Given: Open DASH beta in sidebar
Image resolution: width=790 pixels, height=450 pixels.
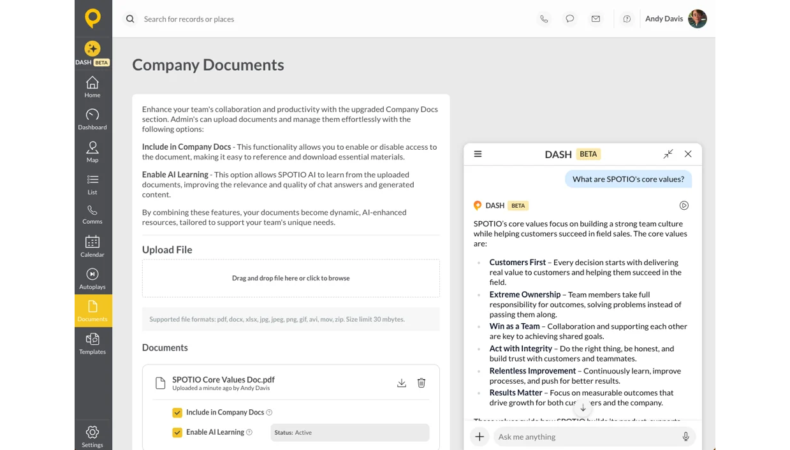Looking at the screenshot, I should [92, 53].
